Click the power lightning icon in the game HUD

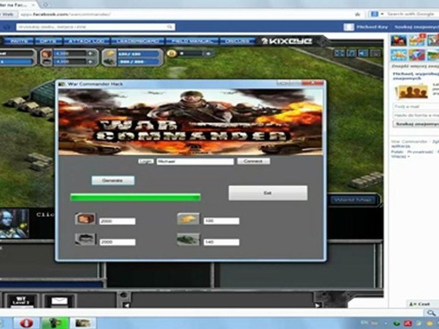(110, 53)
